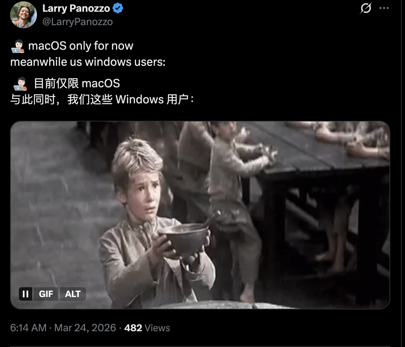This screenshot has height=347, width=405.
Task: Open the three-dot more options menu
Action: coord(384,8)
